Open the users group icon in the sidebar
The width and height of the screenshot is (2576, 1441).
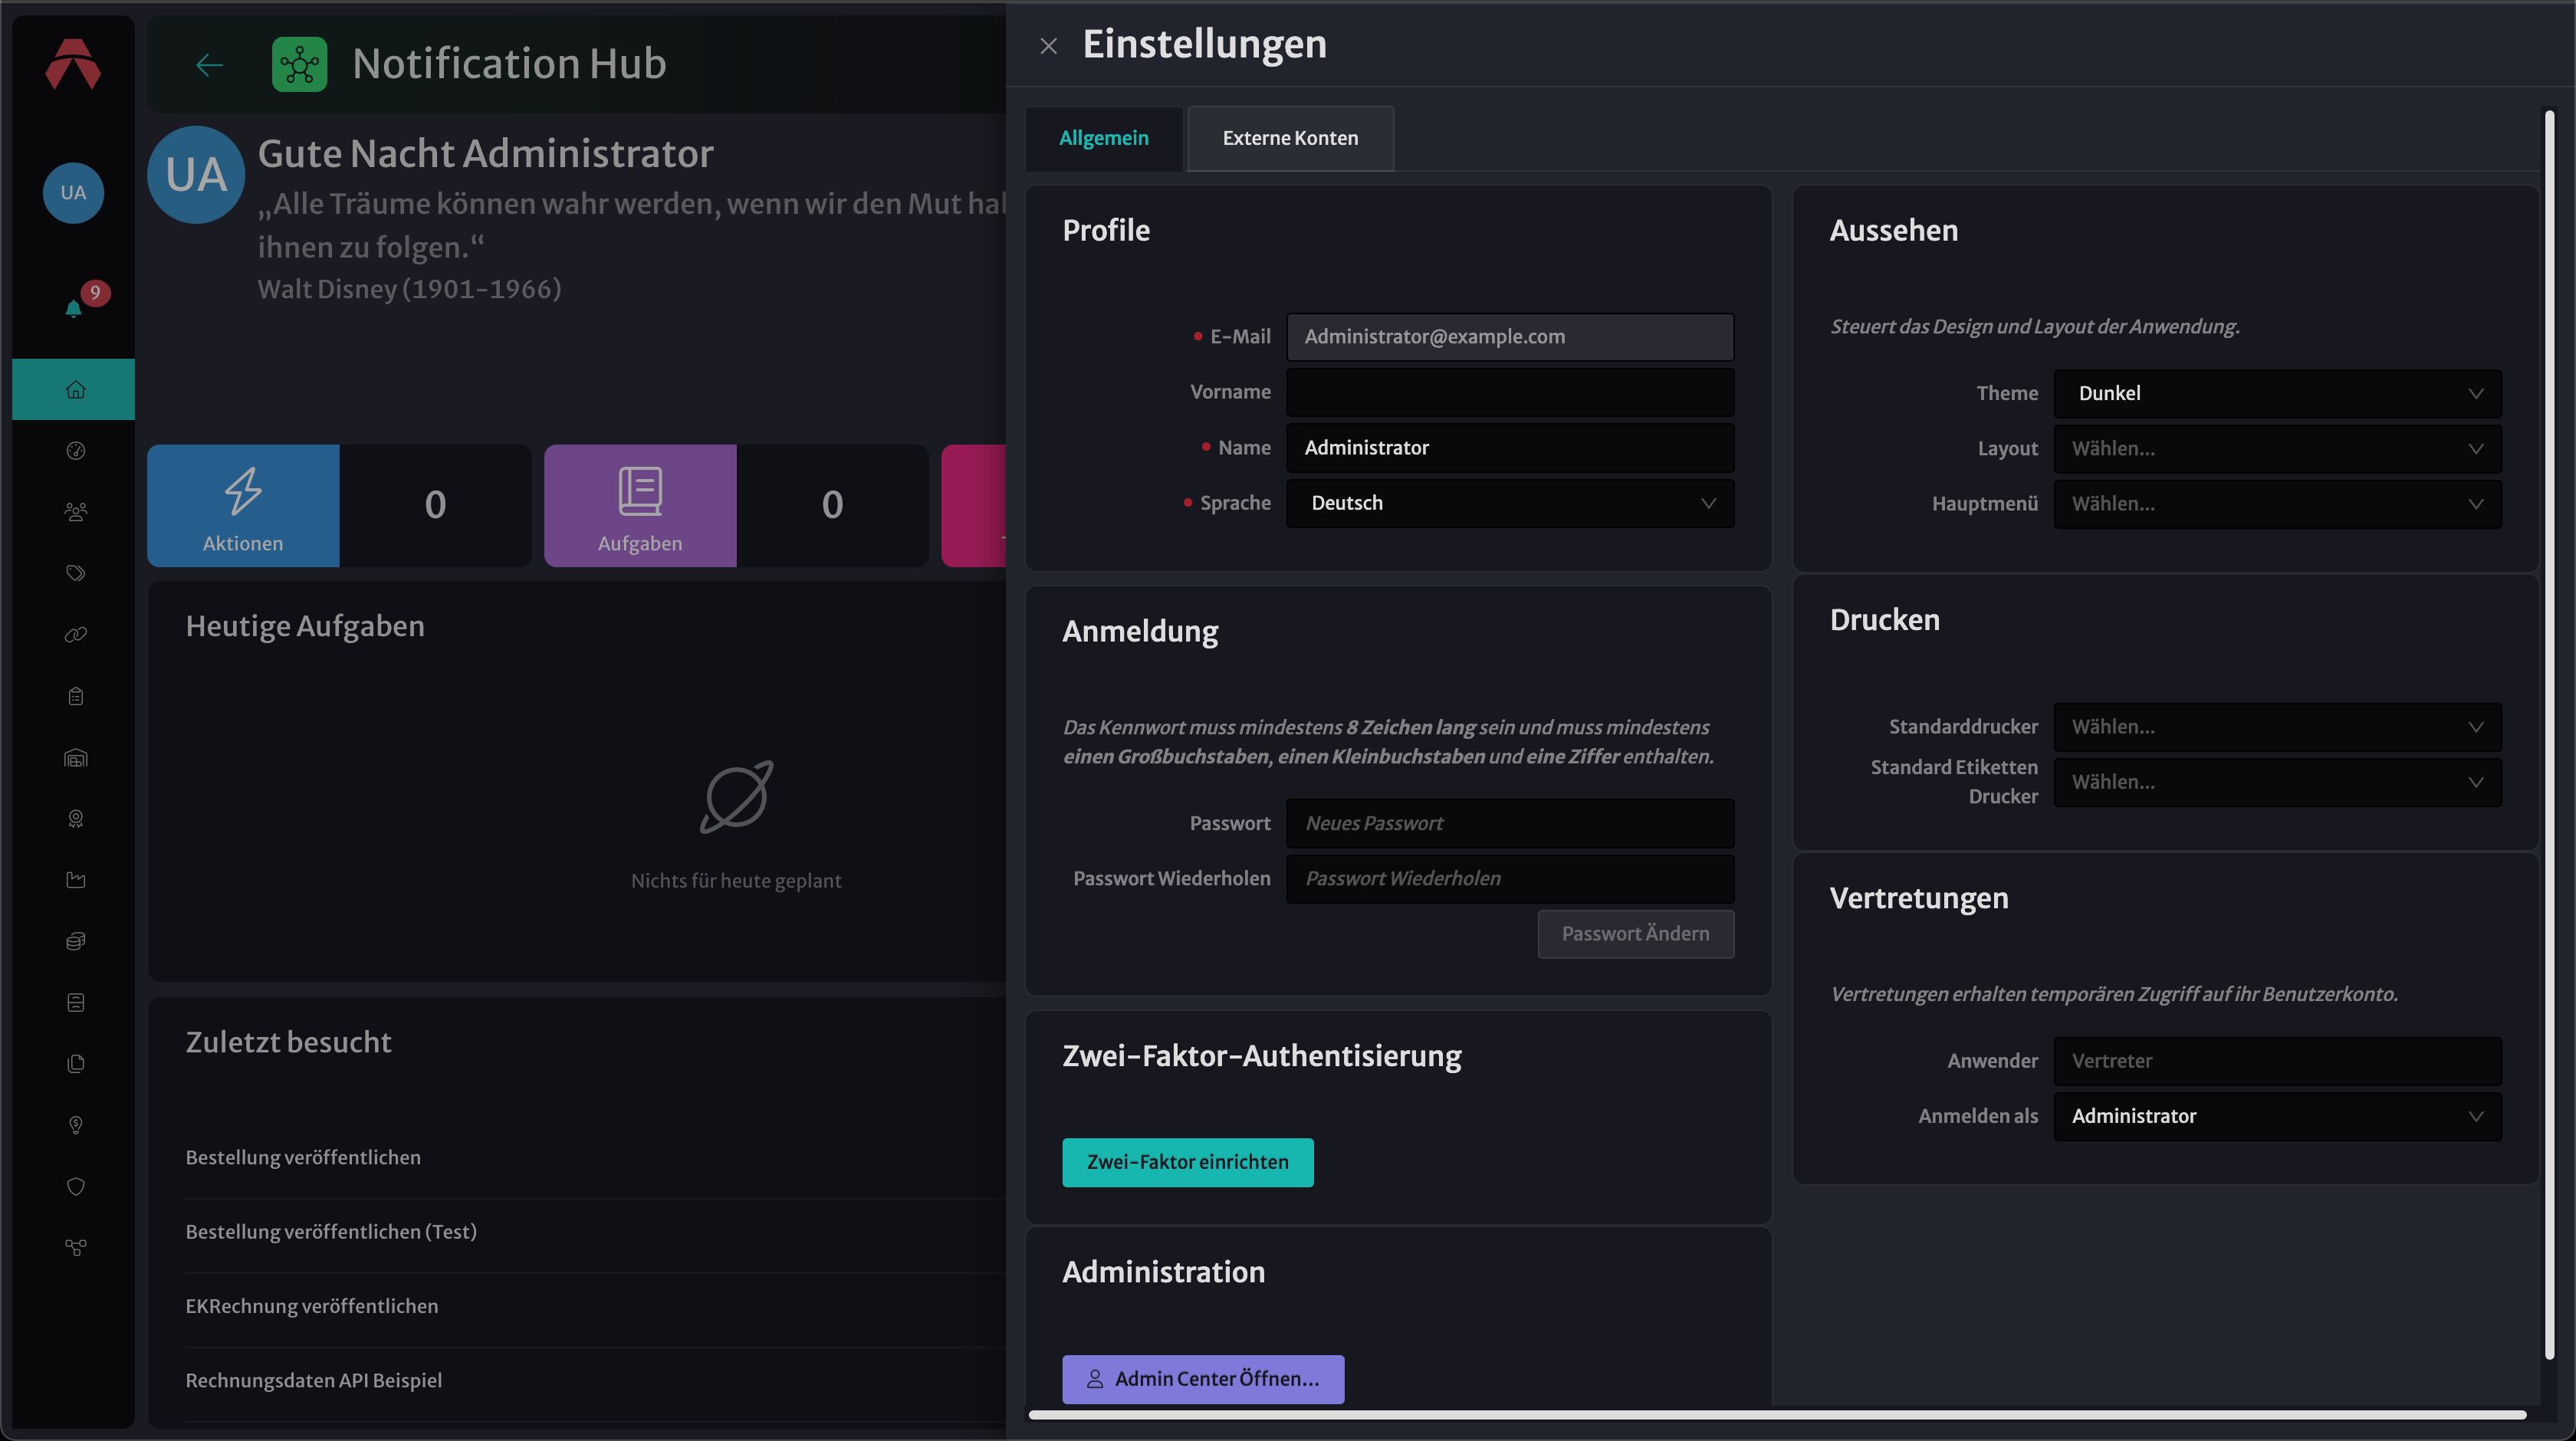(75, 512)
